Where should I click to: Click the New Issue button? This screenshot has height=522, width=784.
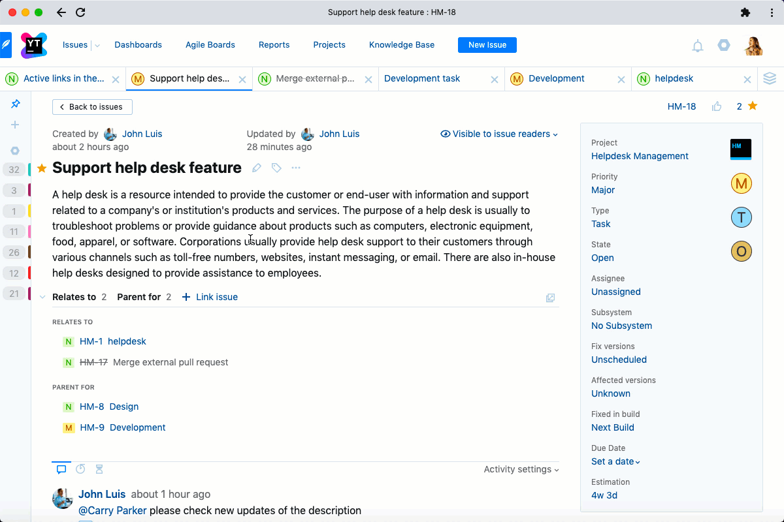[x=487, y=45]
